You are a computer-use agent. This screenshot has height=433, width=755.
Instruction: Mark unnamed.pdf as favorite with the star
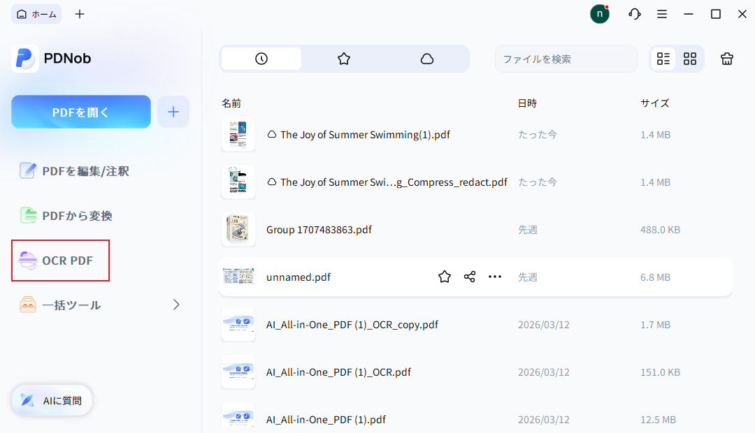pos(445,277)
